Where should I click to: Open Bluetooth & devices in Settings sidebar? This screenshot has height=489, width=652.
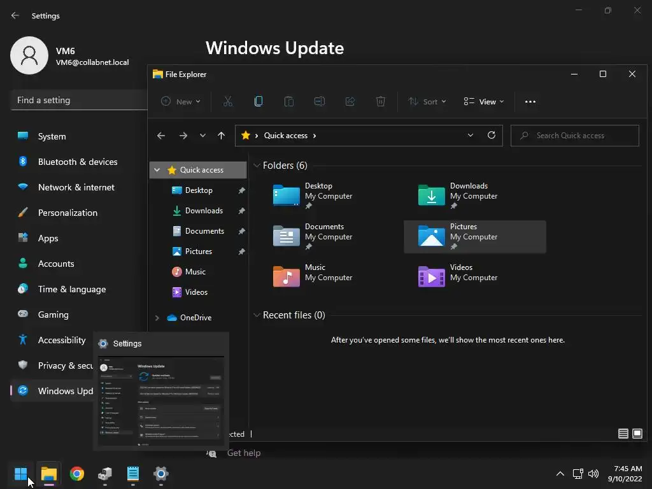tap(79, 162)
